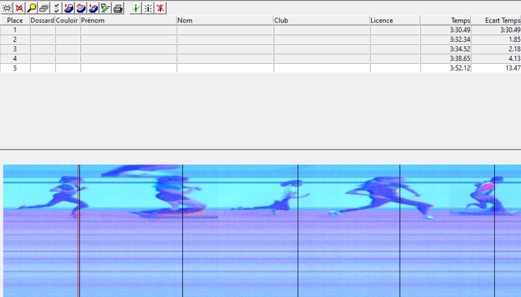Click the gap value 4.13
The width and height of the screenshot is (521, 297).
point(514,58)
